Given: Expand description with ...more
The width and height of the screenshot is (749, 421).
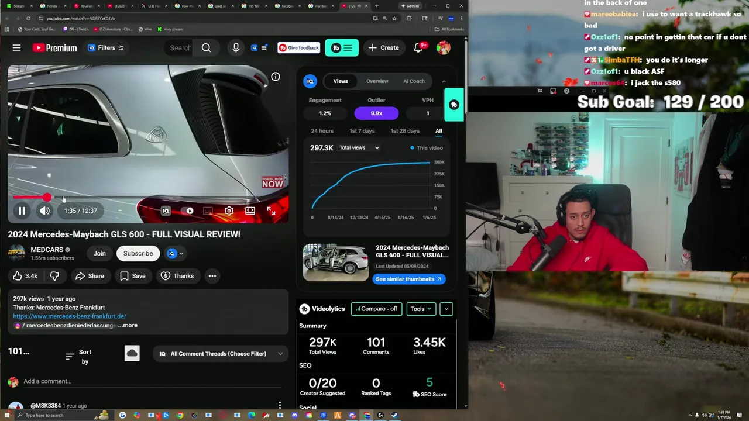Looking at the screenshot, I should [x=128, y=325].
